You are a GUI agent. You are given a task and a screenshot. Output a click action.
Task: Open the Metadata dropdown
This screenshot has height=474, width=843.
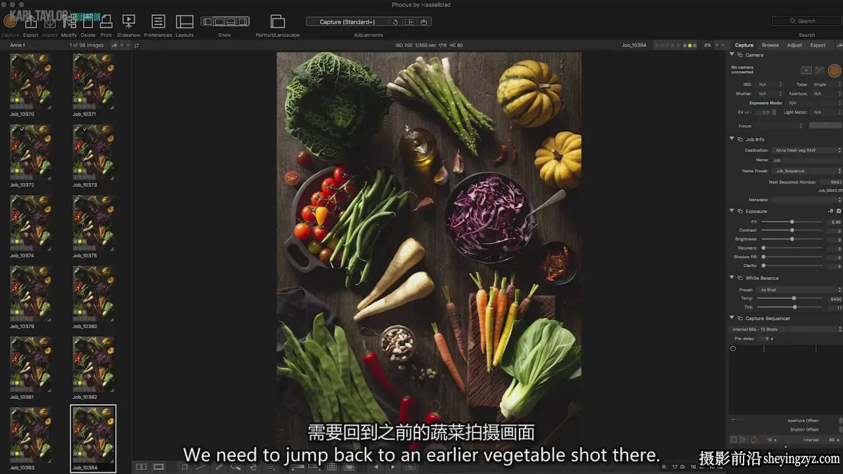pyautogui.click(x=806, y=199)
